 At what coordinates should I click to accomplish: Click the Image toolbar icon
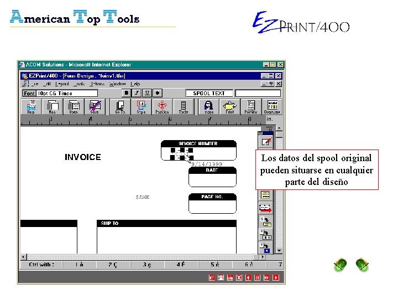pyautogui.click(x=208, y=106)
